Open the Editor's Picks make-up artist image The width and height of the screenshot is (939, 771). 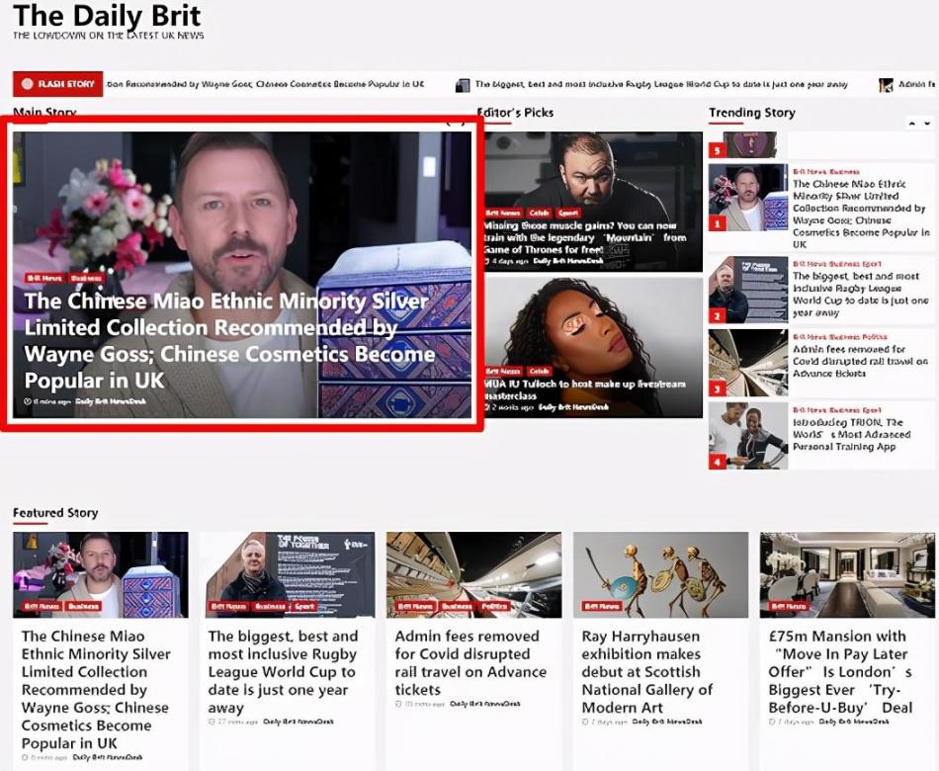click(593, 348)
